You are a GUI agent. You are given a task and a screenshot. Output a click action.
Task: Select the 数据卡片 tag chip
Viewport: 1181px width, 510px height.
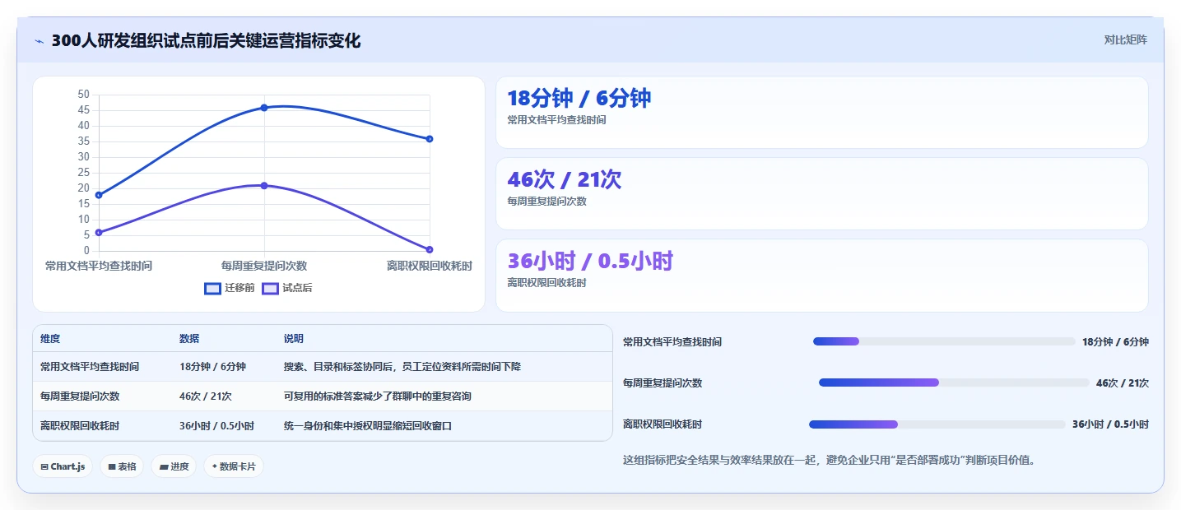[234, 466]
